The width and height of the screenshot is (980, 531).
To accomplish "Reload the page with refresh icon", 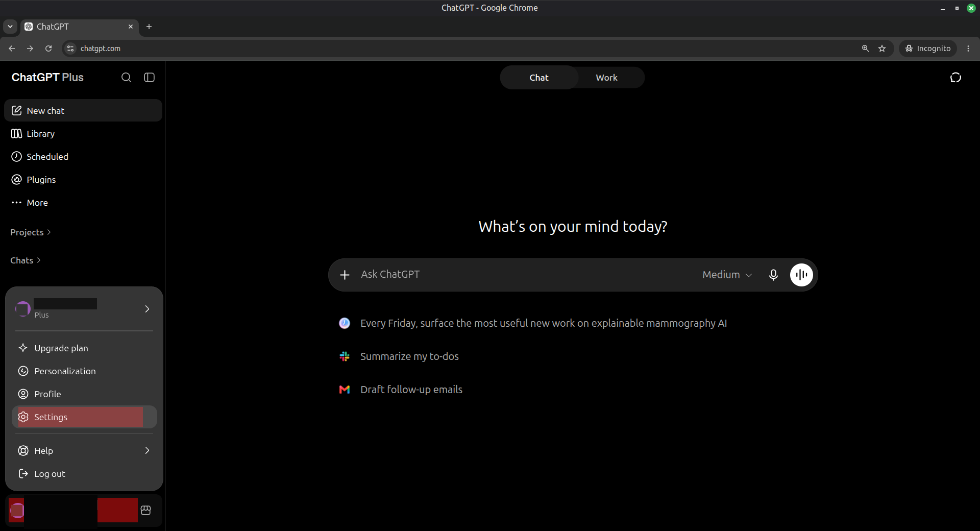I will (48, 49).
